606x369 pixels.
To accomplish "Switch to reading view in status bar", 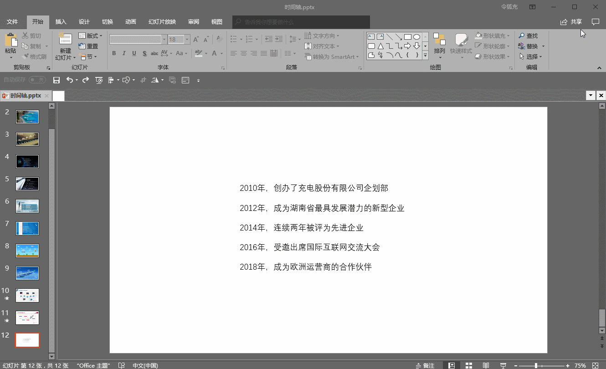I will click(x=486, y=365).
